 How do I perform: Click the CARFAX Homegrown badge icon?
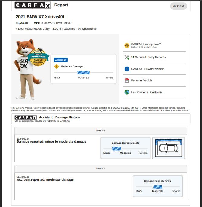point(127,45)
